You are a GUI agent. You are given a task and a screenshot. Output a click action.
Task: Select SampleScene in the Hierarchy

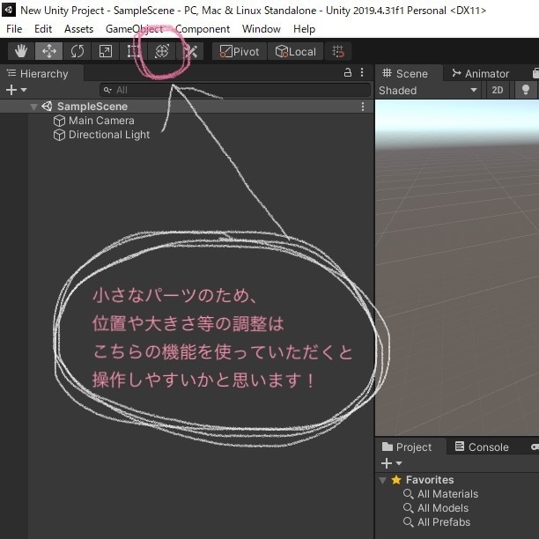point(92,107)
